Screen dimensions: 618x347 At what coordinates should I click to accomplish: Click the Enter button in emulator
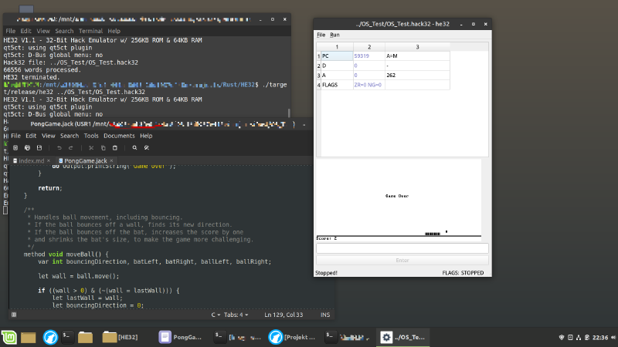(x=402, y=261)
